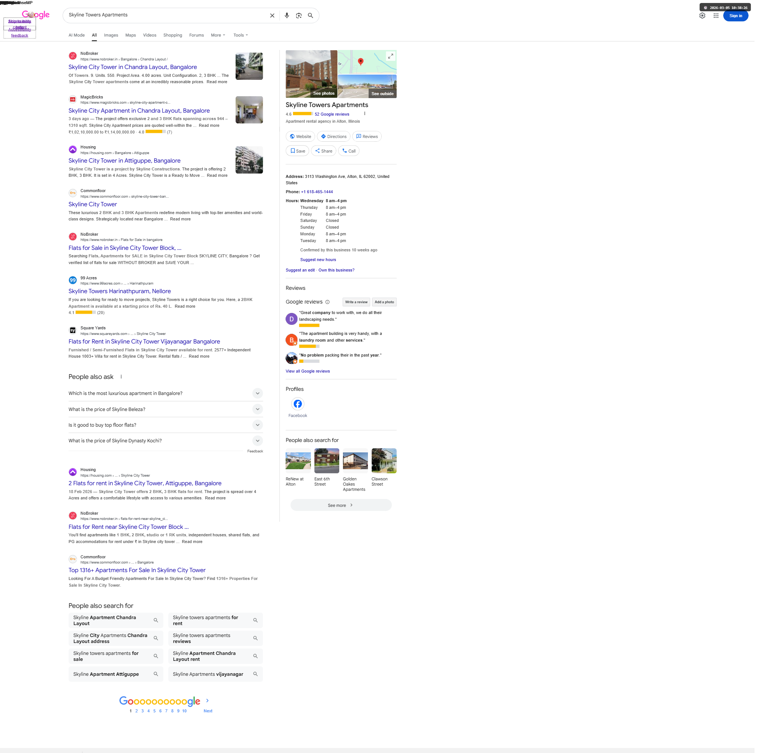Open the Tools dropdown

[242, 35]
